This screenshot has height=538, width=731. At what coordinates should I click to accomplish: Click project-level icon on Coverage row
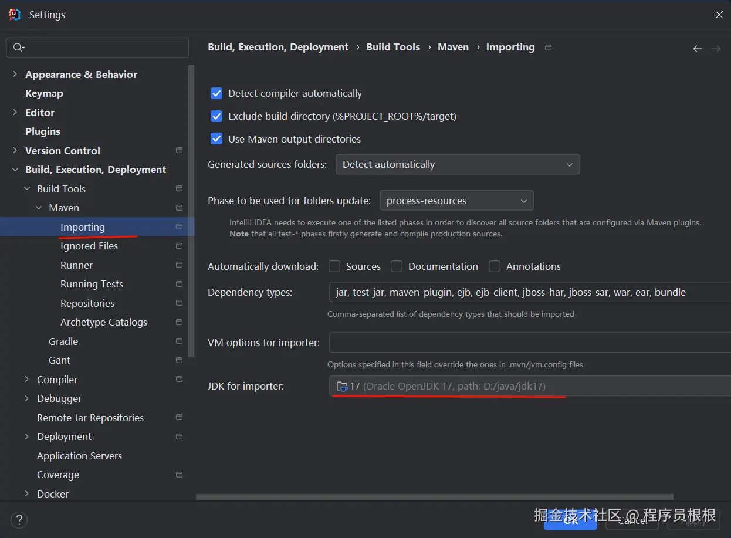[179, 475]
